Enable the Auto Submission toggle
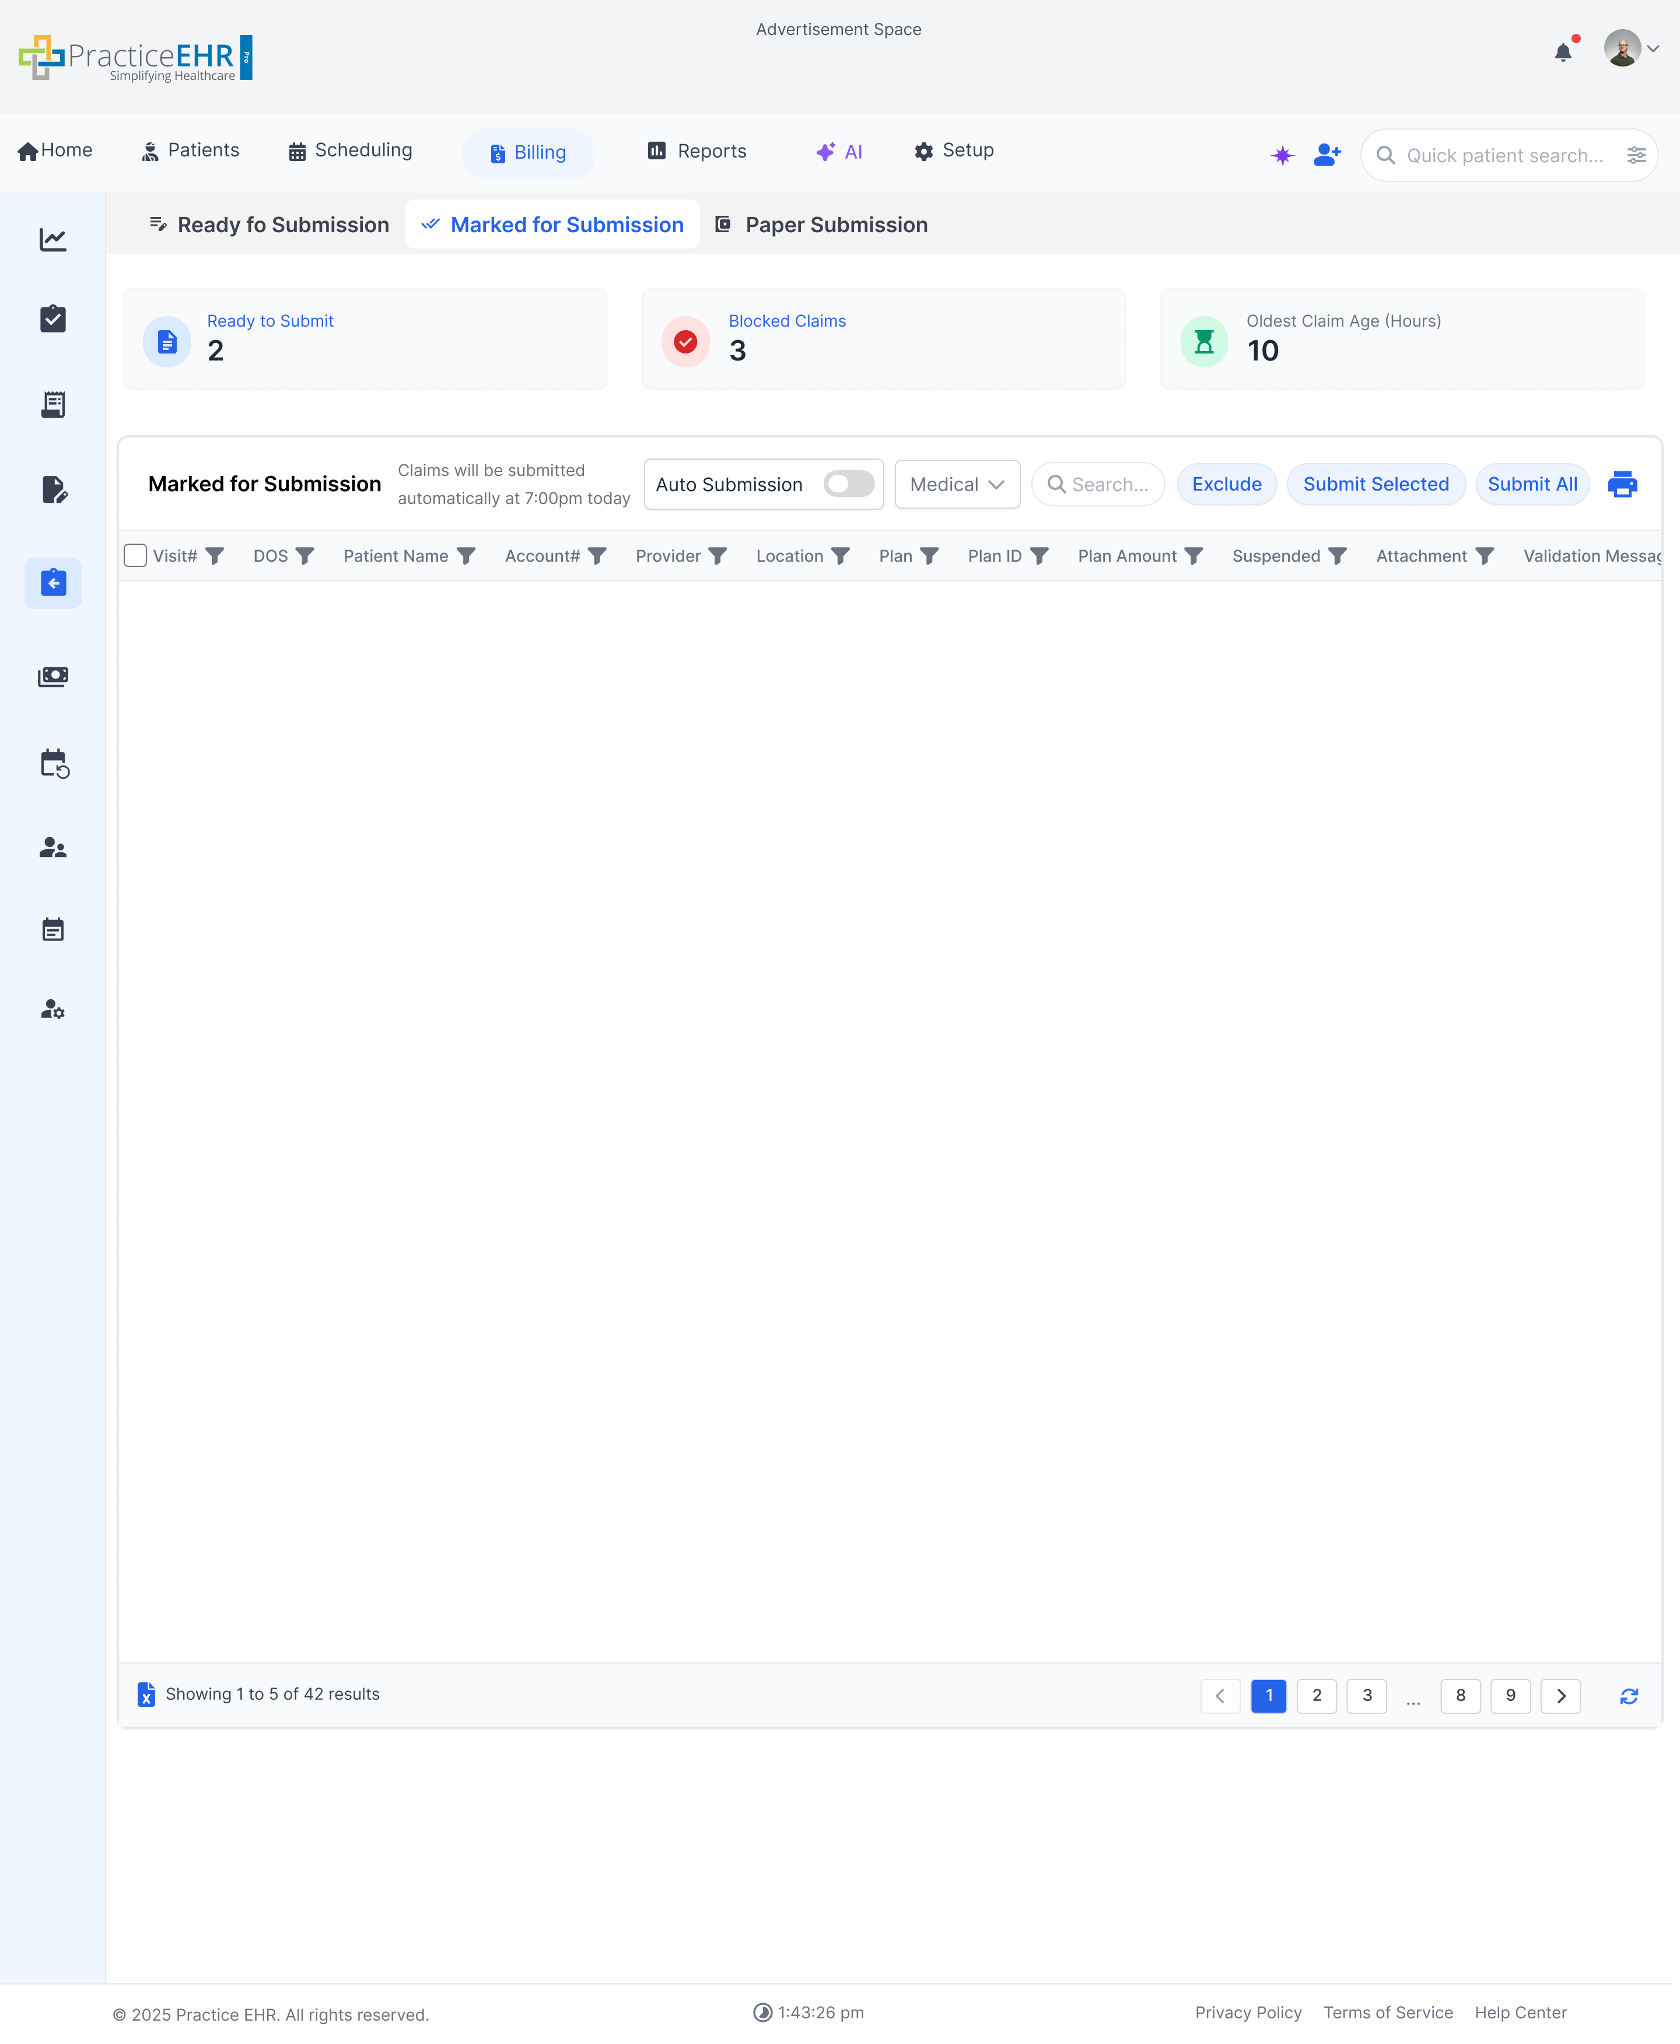This screenshot has width=1680, height=2044. pos(849,484)
